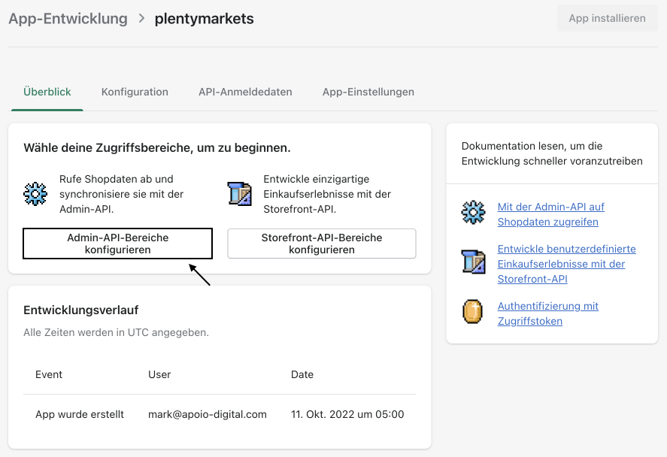Click heading 'Wähle deine Zugriffsbereiche, um zu beginnen.'
Screen dimensions: 667x457
pos(157,148)
